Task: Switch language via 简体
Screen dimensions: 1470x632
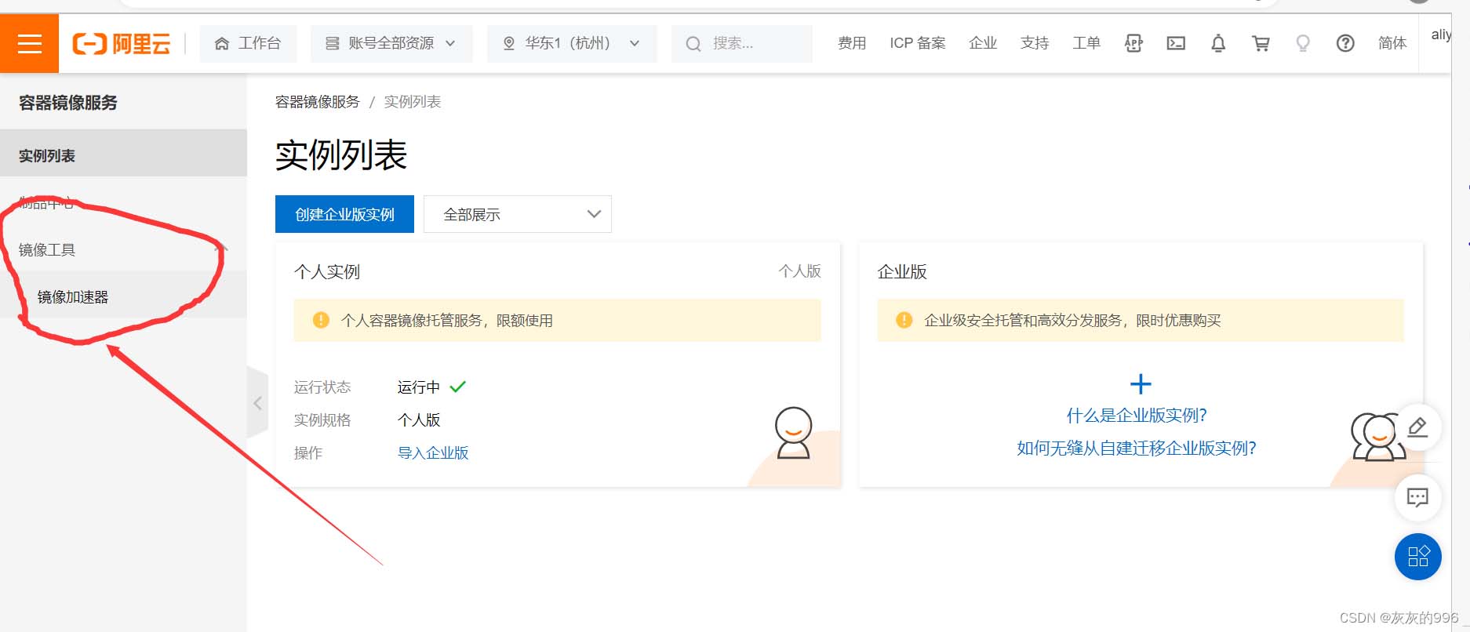Action: click(1392, 43)
